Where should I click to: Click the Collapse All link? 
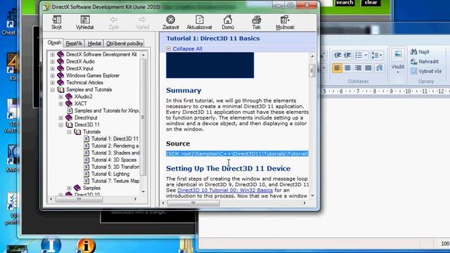click(x=188, y=48)
